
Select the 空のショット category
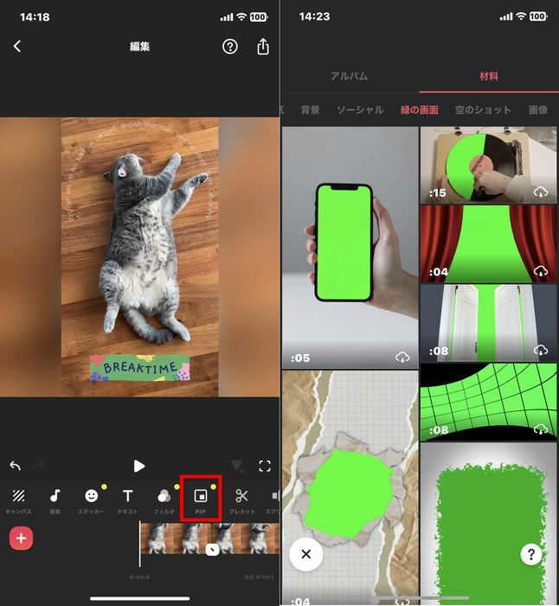coord(483,110)
